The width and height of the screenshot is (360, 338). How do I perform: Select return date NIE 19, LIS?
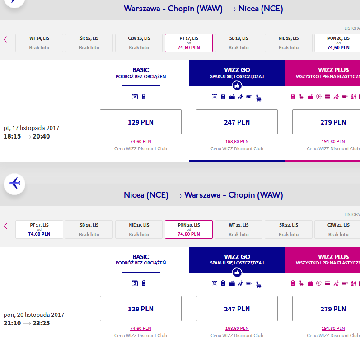[139, 230]
